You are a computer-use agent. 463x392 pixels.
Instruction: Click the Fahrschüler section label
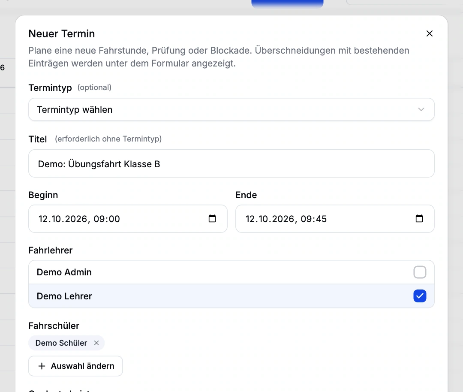pyautogui.click(x=54, y=326)
